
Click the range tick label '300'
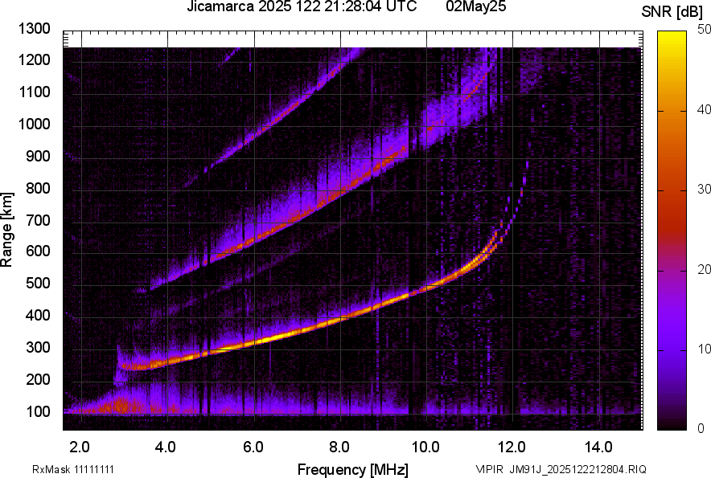pos(38,348)
